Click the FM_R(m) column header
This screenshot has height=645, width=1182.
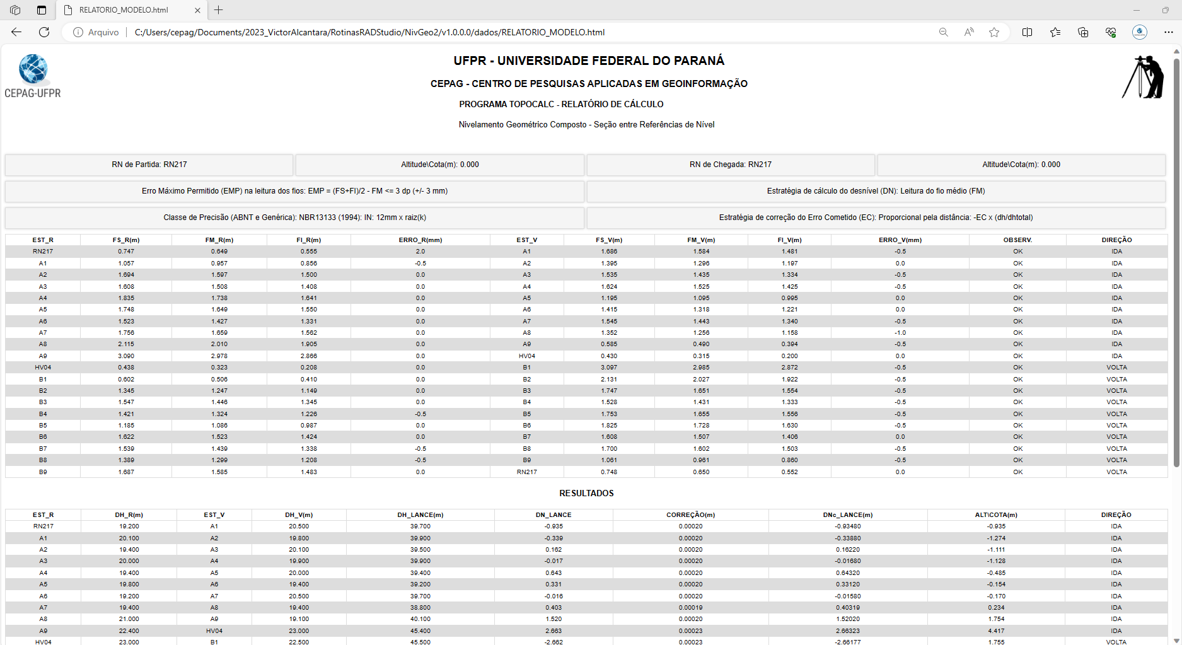219,240
